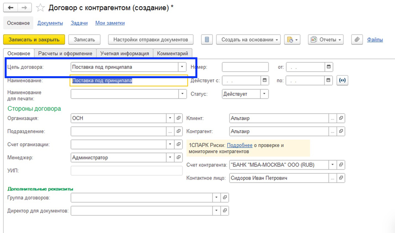Expand the Отчеты dropdown menu

[x=326, y=39]
